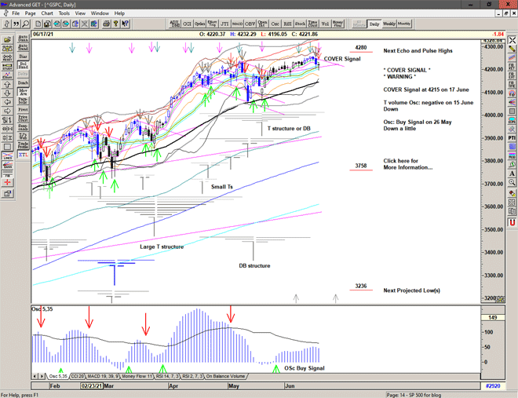Viewport: 518px width, 398px height.
Task: Switch chart to Weekly timeframe
Action: click(389, 24)
